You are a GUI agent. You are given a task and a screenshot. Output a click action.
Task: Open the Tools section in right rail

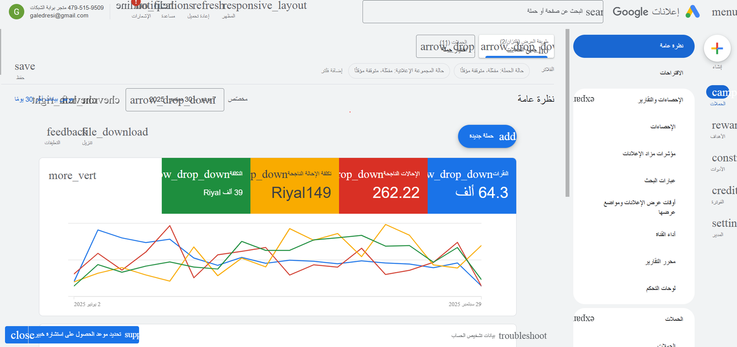click(x=722, y=159)
